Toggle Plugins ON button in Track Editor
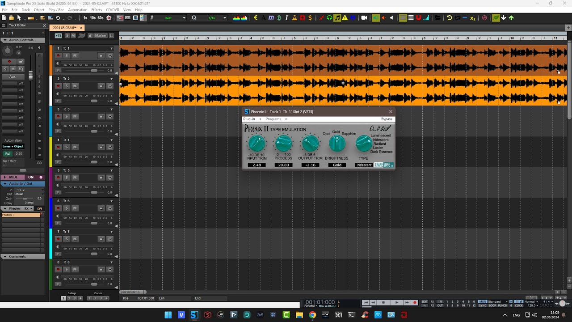Screen dimensions: 572x322 40,209
